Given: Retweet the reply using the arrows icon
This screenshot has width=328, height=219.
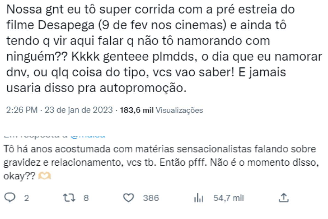Looking at the screenshot, I should coord(68,198).
